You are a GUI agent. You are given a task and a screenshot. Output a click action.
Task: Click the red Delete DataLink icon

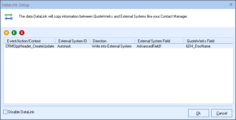pos(22,33)
